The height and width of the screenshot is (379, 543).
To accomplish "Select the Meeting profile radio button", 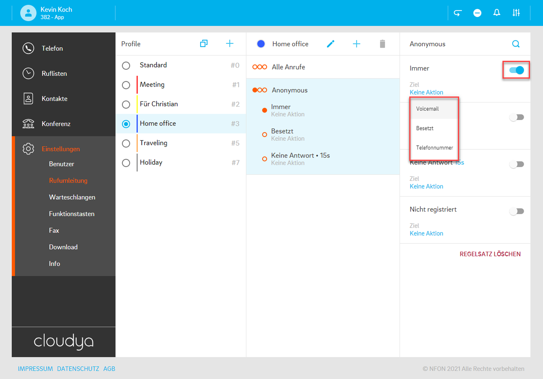I will pos(126,85).
